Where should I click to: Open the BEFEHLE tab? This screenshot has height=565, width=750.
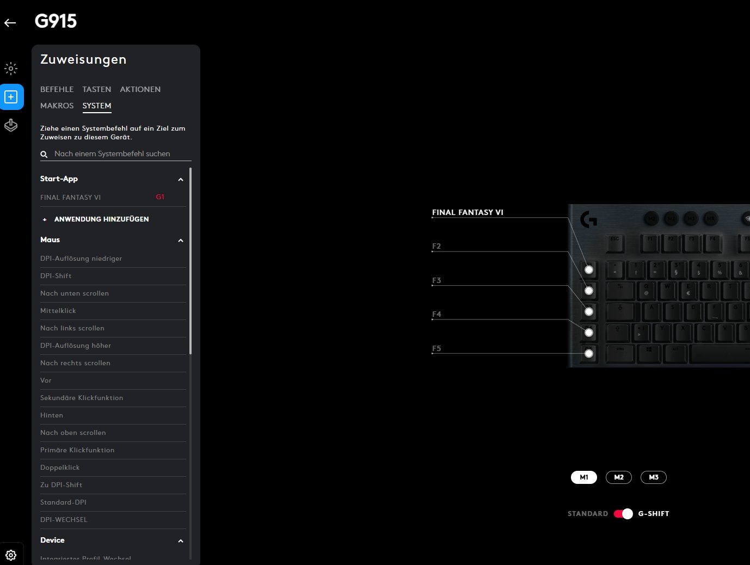click(57, 89)
